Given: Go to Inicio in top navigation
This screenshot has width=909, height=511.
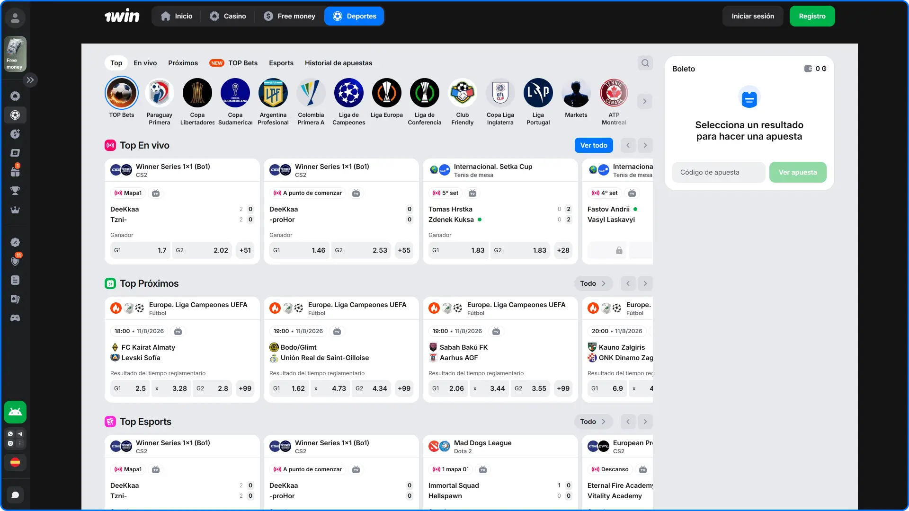Looking at the screenshot, I should (177, 16).
